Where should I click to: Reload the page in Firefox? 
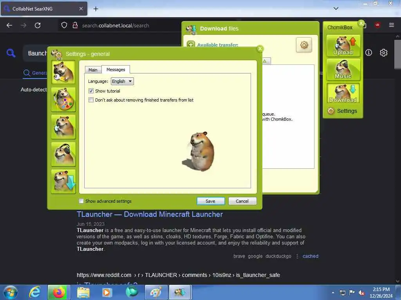38,25
